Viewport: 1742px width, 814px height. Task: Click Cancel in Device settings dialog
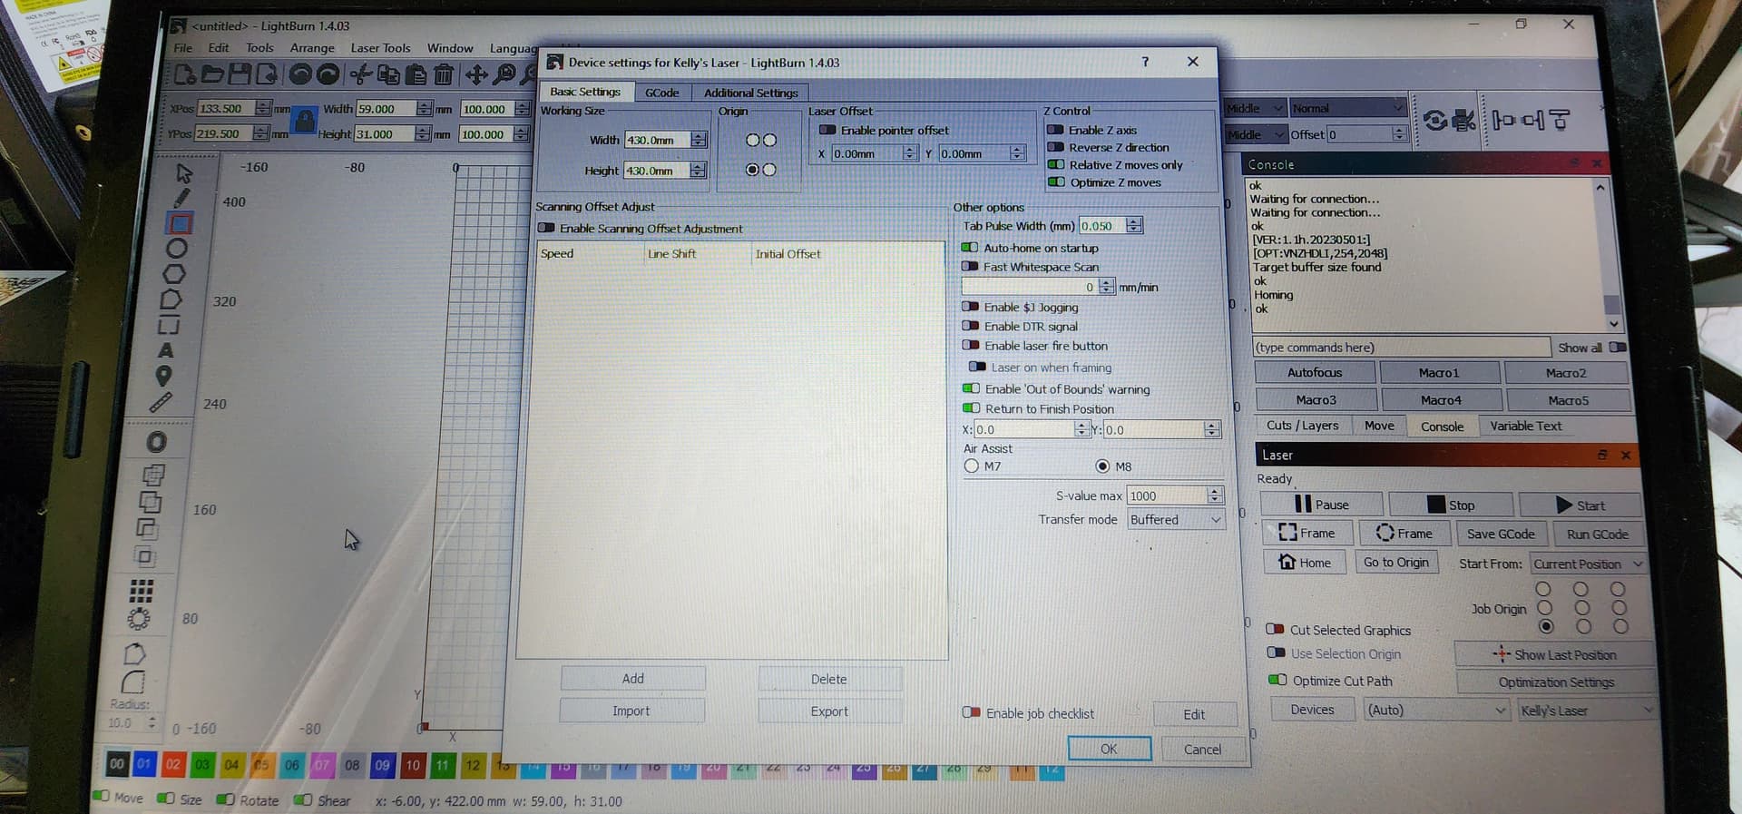[1202, 750]
